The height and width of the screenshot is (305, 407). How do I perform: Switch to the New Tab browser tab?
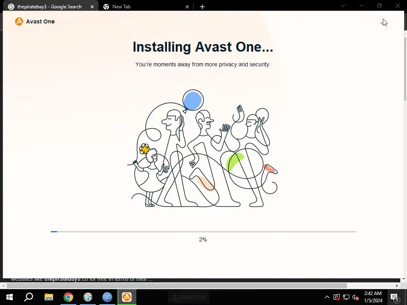click(121, 7)
